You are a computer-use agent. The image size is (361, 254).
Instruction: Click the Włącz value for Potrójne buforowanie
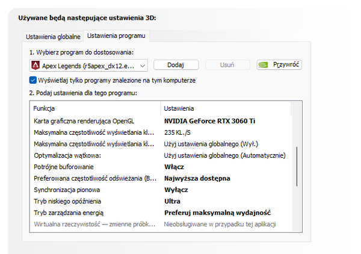174,167
